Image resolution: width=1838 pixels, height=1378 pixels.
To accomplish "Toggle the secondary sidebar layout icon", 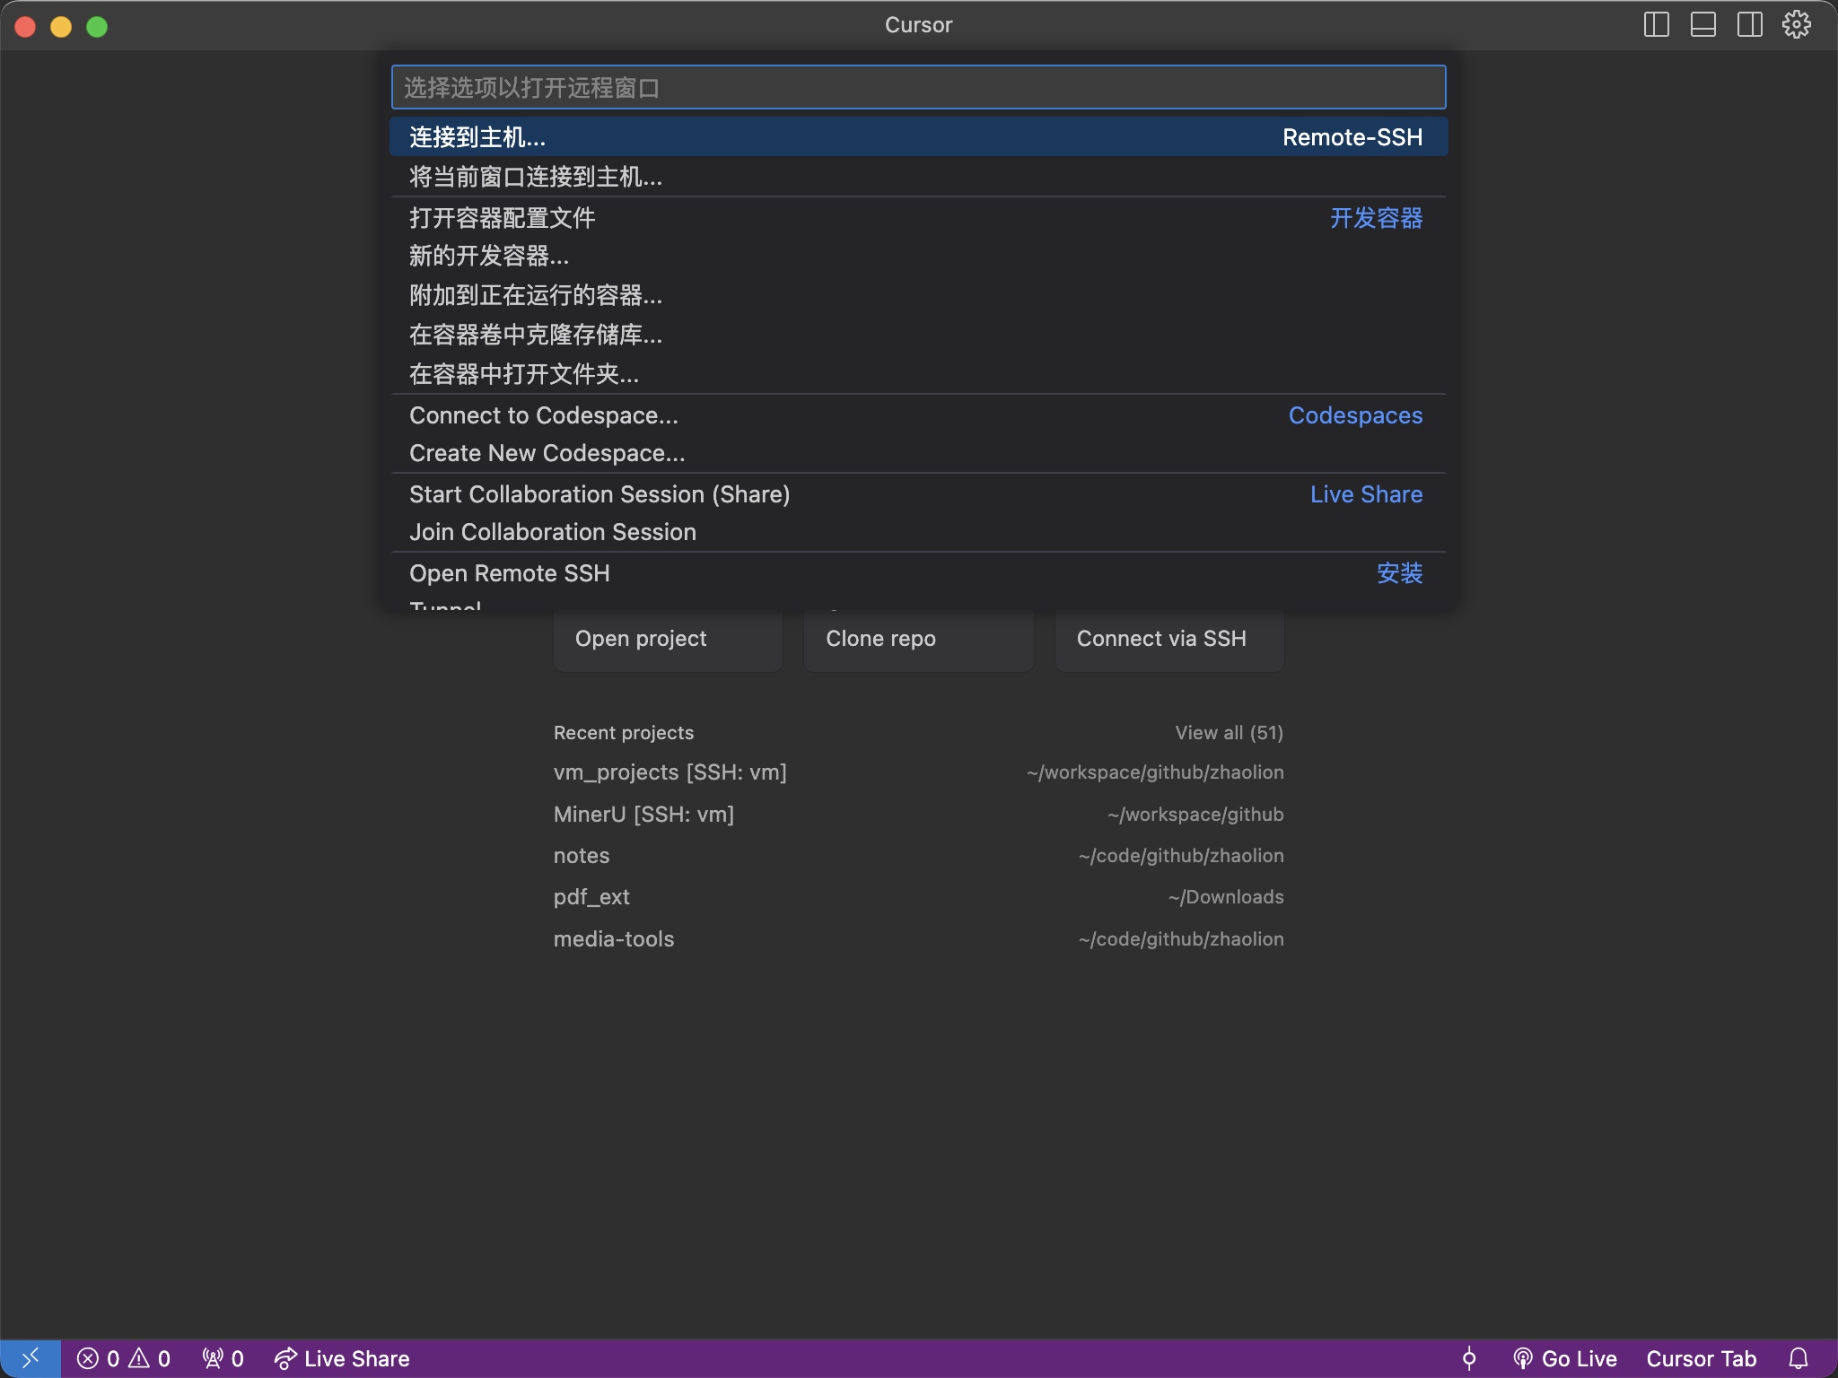I will [1749, 25].
